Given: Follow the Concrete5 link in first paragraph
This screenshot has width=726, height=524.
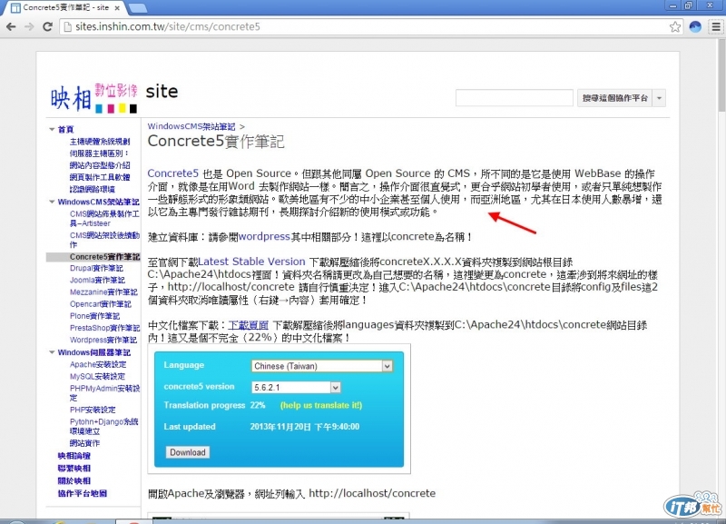Looking at the screenshot, I should 172,173.
